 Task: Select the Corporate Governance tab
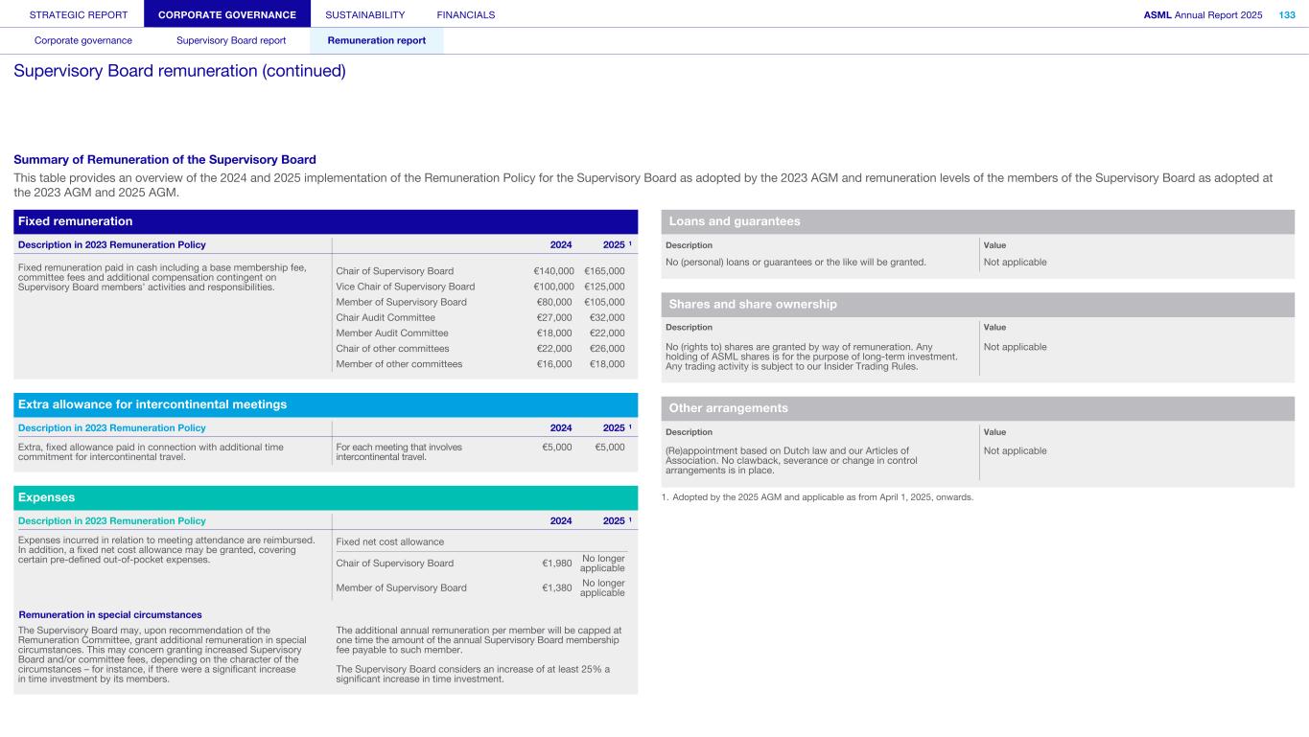[x=226, y=14]
